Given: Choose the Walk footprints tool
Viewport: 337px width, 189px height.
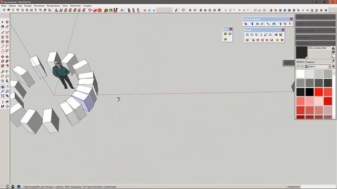Looking at the screenshot, I should click(2, 106).
